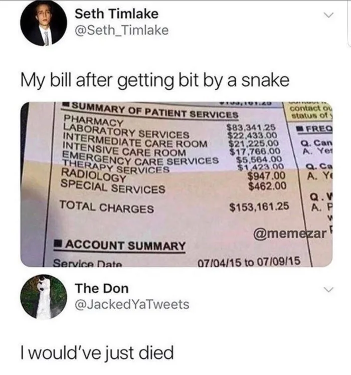Viewport: 351px width, 375px height.
Task: Click the tweet text about snake bill
Action: click(155, 80)
